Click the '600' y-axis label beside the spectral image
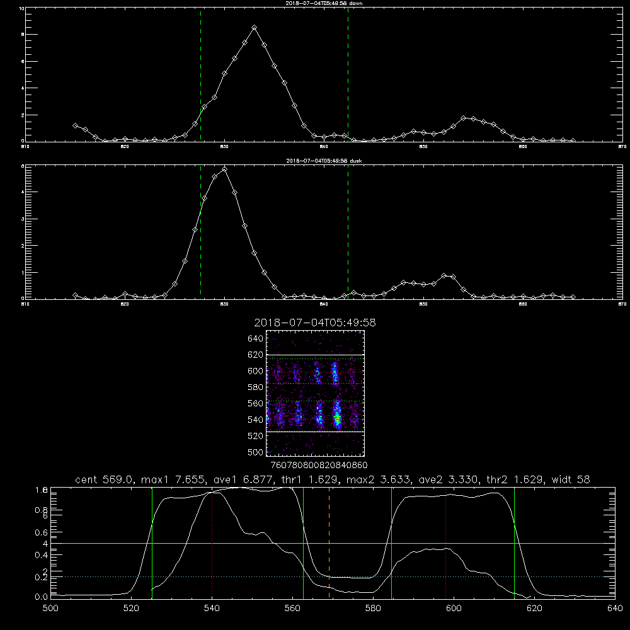 (256, 371)
